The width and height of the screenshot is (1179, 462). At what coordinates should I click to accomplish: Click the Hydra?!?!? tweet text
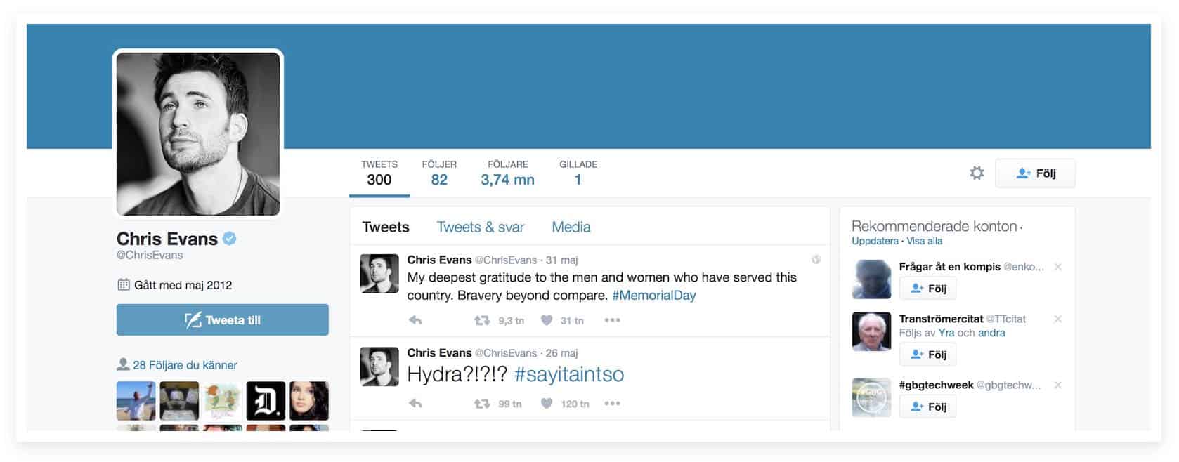point(457,374)
